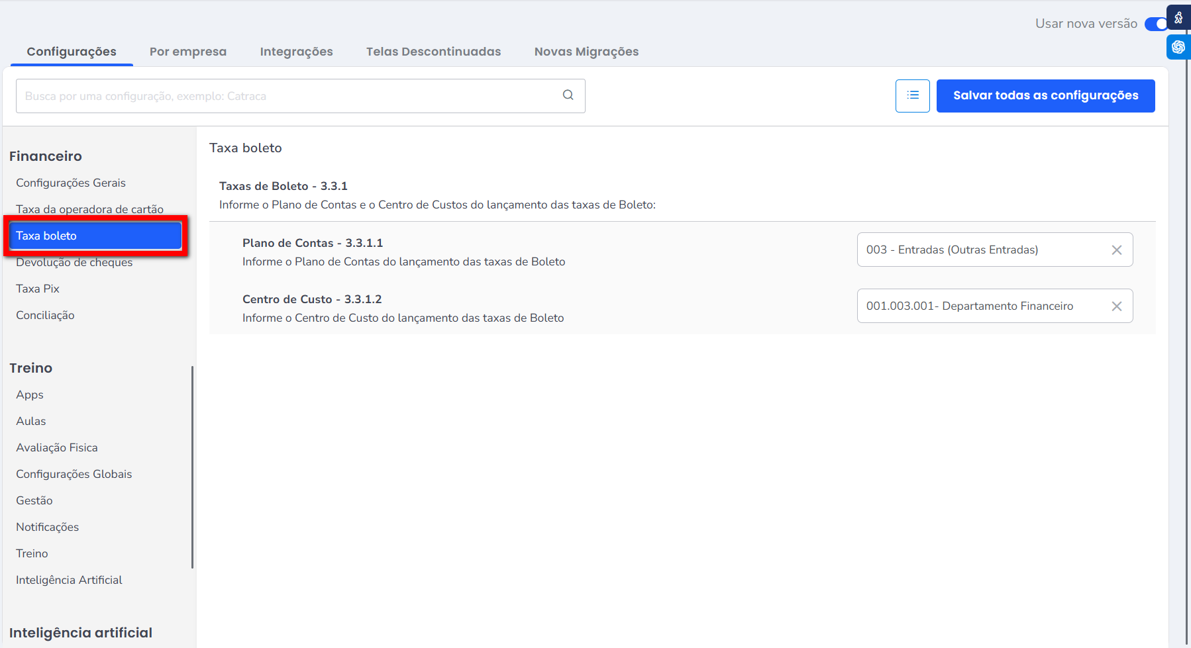Image resolution: width=1191 pixels, height=648 pixels.
Task: Switch to the Integrações tab
Action: 296,52
